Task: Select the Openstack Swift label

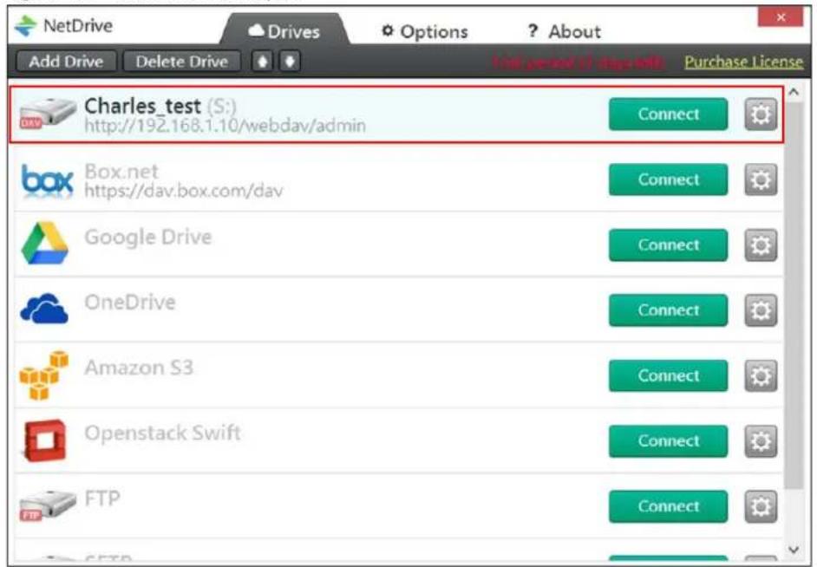Action: (162, 433)
